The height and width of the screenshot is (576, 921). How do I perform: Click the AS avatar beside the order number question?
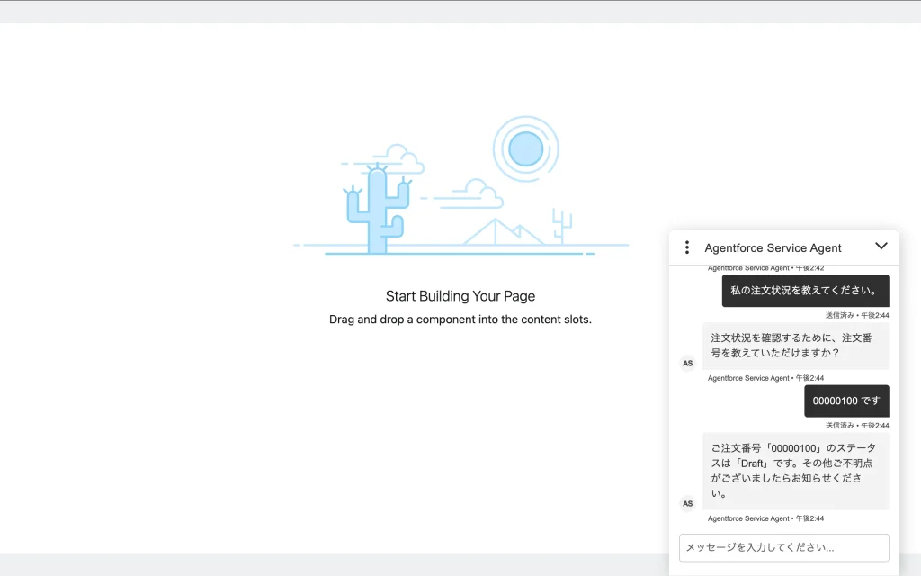click(x=688, y=364)
